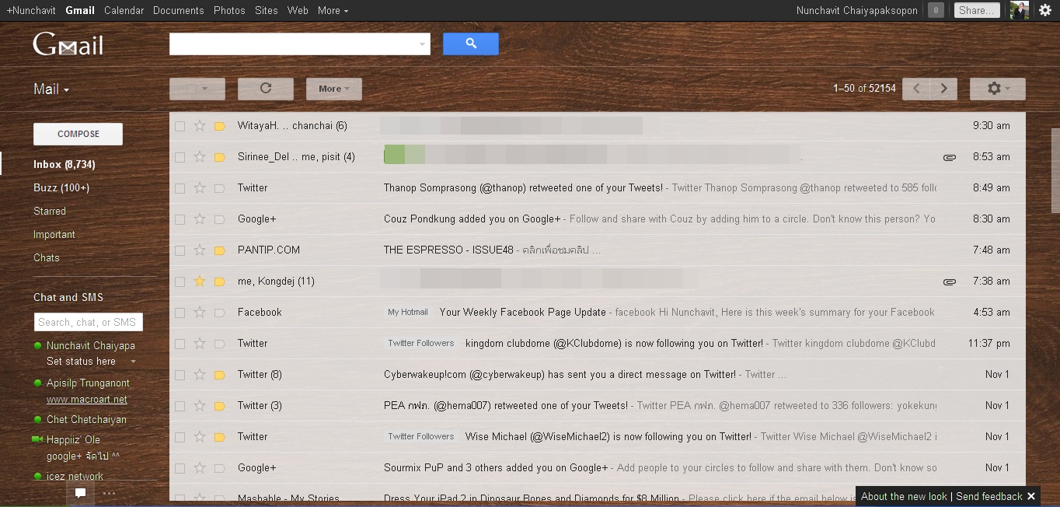Click the Gmail logo
This screenshot has width=1060, height=507.
[x=68, y=45]
